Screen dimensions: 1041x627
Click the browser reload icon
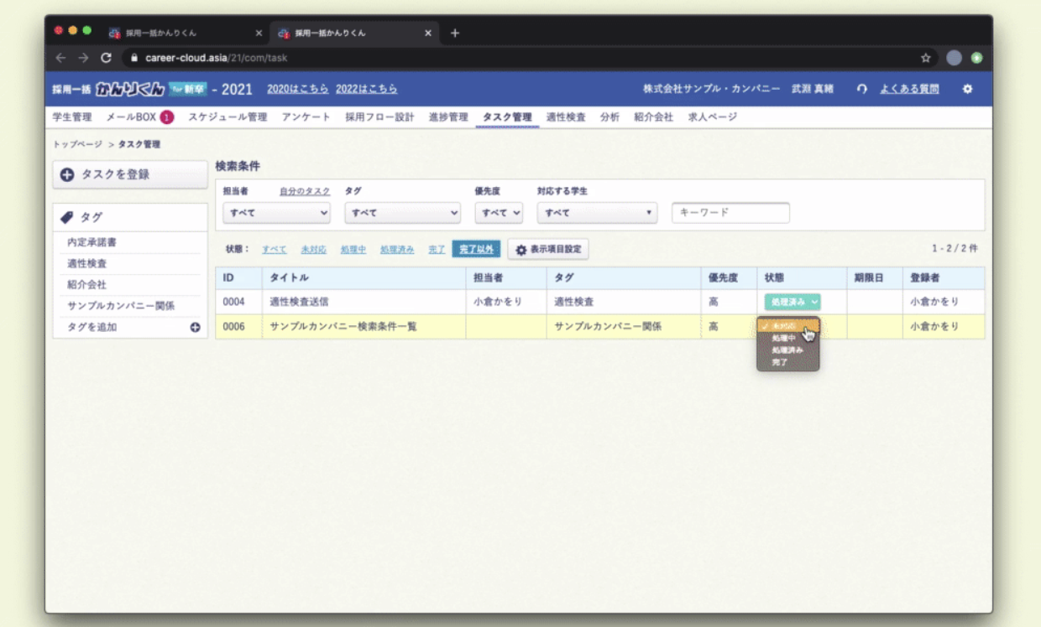tap(106, 58)
